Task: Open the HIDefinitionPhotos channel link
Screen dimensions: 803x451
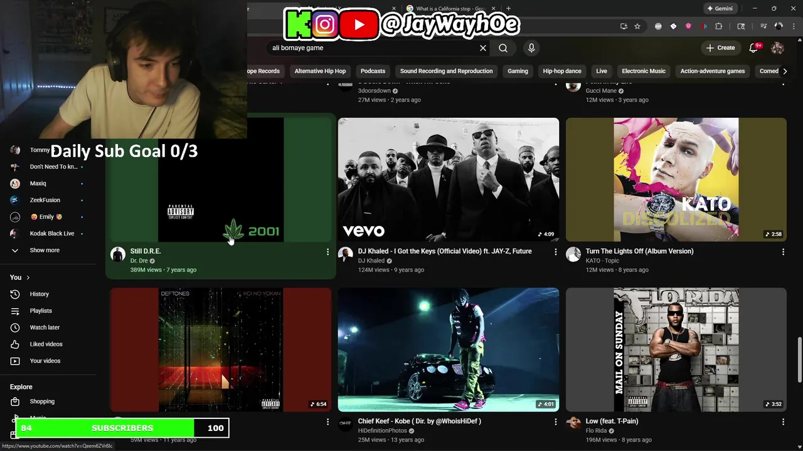Action: [383, 431]
